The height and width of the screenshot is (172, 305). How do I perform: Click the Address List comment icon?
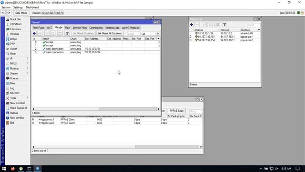point(217,25)
